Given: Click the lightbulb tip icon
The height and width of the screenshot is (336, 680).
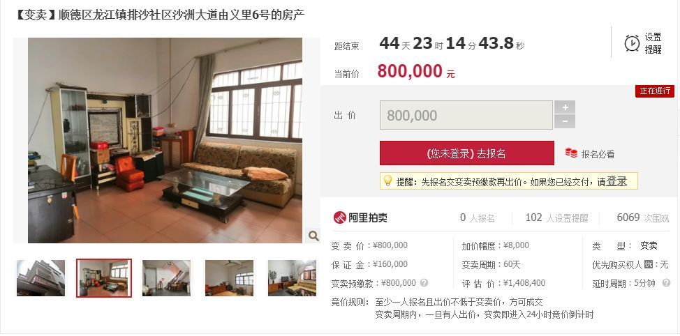Looking at the screenshot, I should tap(387, 181).
